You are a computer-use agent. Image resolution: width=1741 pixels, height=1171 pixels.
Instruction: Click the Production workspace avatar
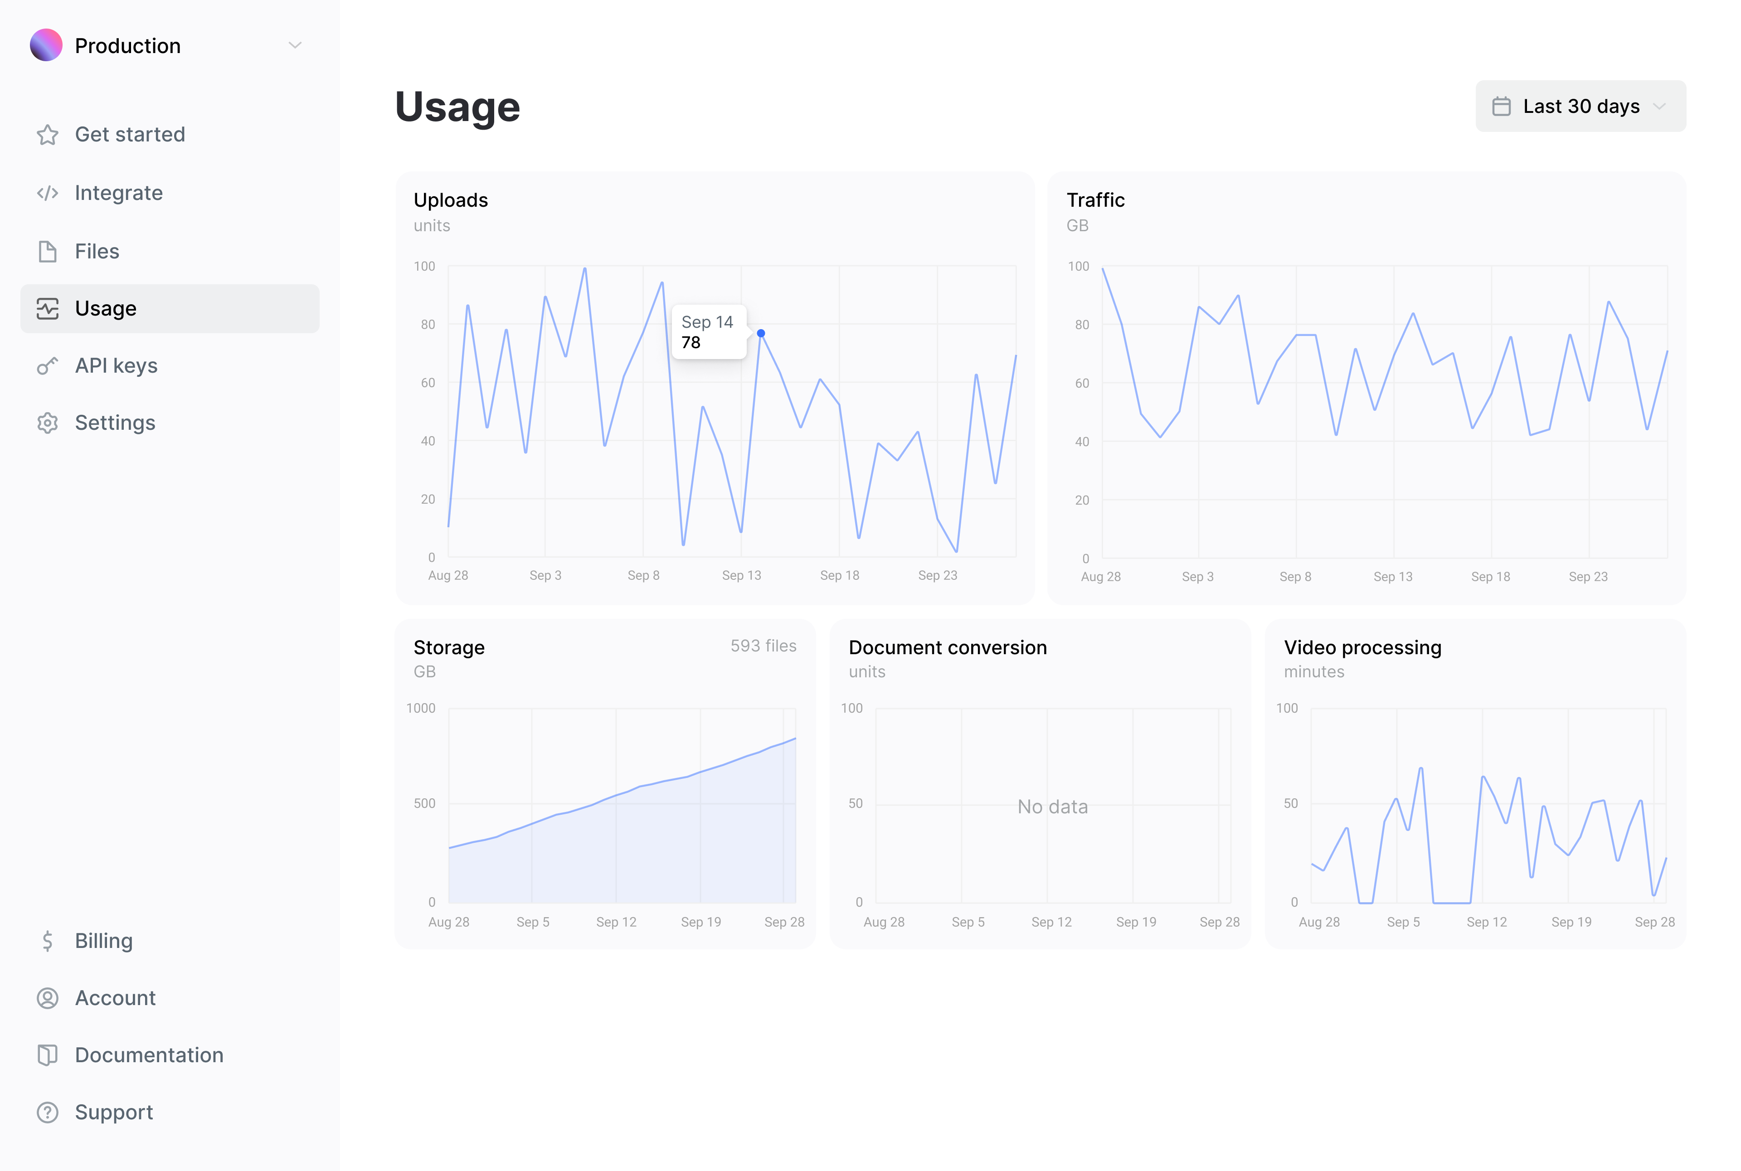pyautogui.click(x=45, y=45)
